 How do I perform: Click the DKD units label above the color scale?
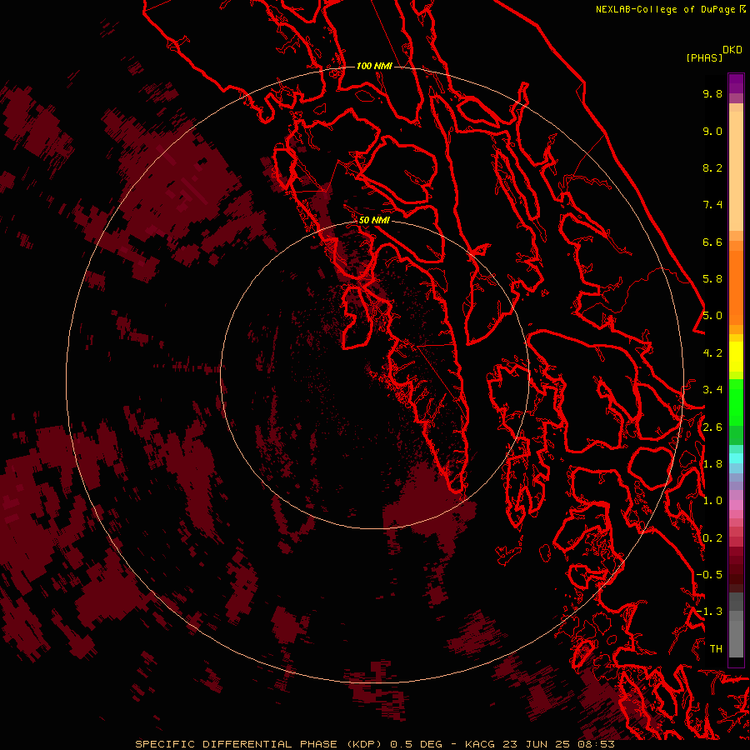[x=732, y=50]
